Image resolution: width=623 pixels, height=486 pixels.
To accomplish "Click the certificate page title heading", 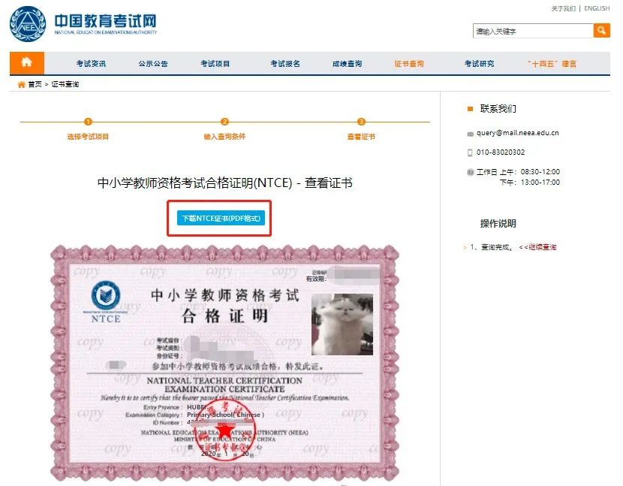I will 225,183.
